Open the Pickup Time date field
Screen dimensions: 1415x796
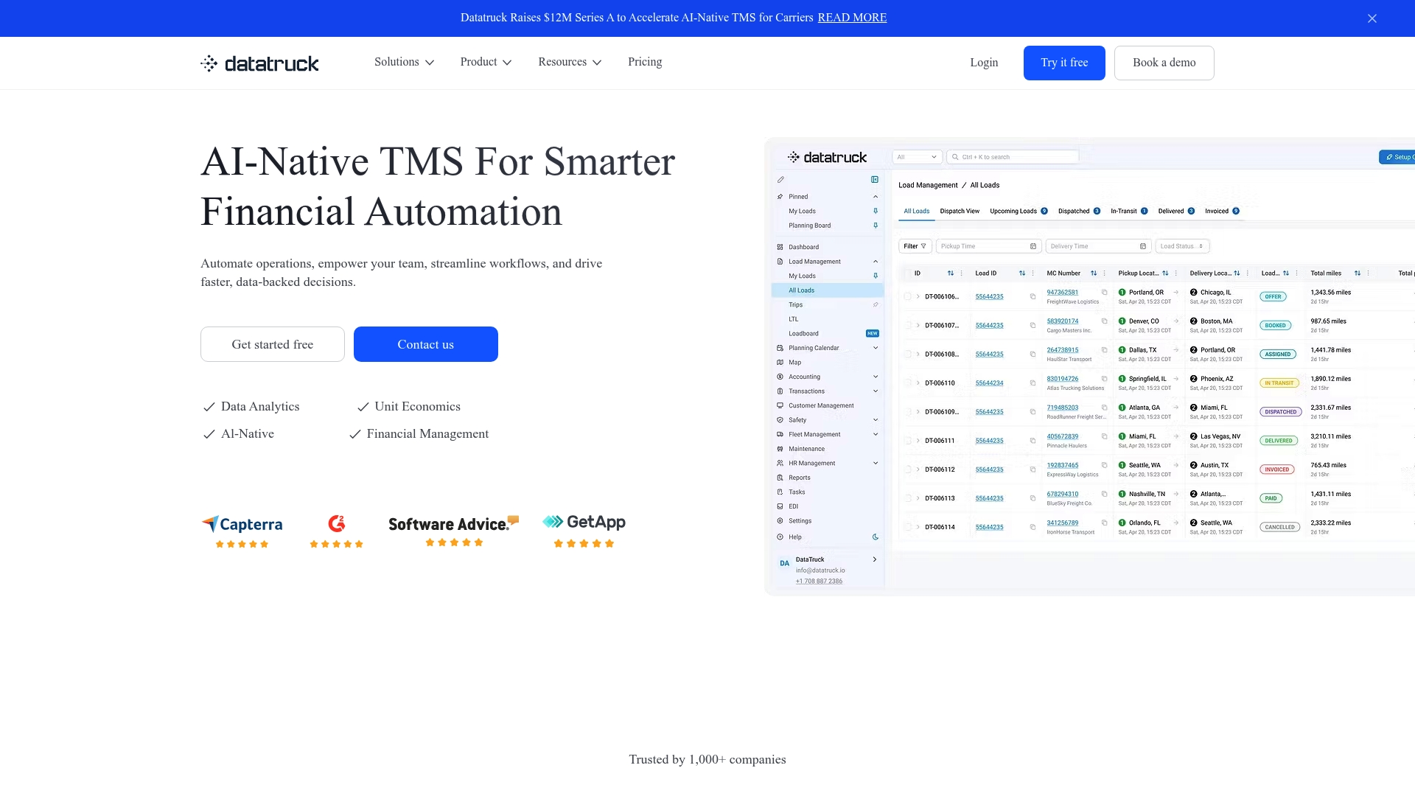[x=988, y=246]
